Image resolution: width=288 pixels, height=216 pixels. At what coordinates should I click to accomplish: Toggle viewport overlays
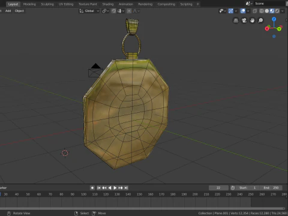[243, 11]
